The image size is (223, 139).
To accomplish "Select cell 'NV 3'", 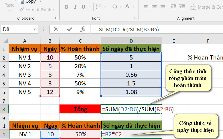I will coord(25,75).
